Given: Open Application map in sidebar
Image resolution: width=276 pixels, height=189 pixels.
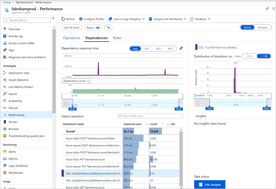Looking at the screenshot, I should tap(19, 73).
